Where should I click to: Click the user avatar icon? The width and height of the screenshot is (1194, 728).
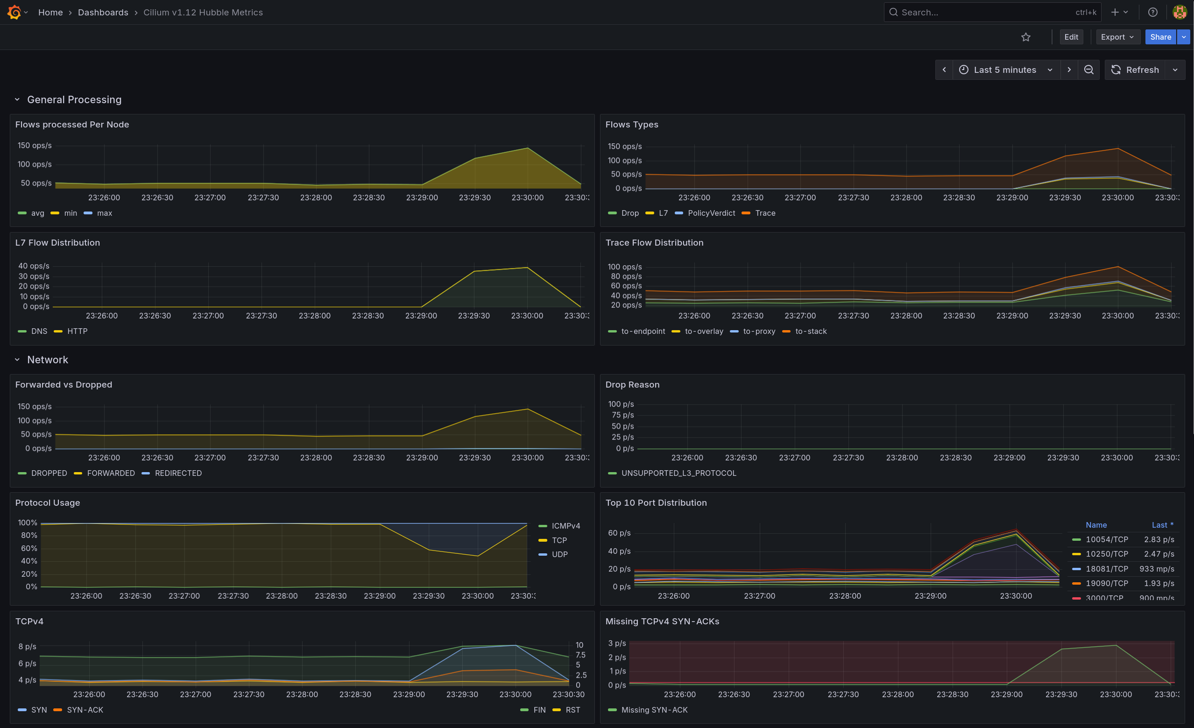tap(1179, 12)
